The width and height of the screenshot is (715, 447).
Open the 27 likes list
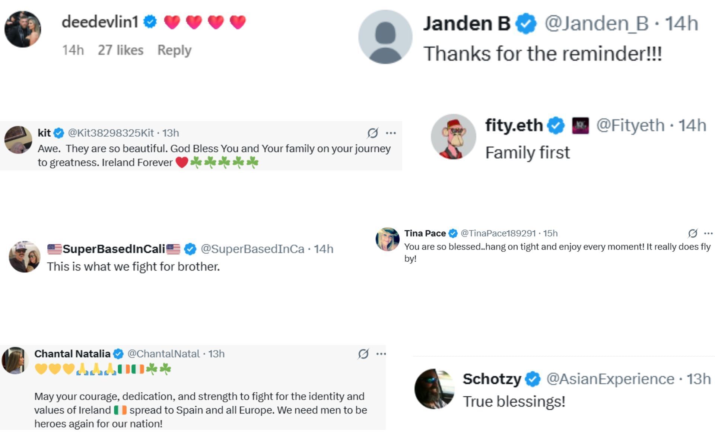[120, 50]
